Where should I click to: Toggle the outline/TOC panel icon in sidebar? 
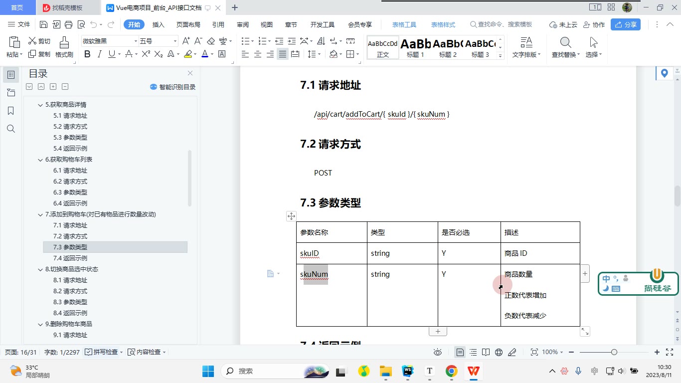pos(11,75)
